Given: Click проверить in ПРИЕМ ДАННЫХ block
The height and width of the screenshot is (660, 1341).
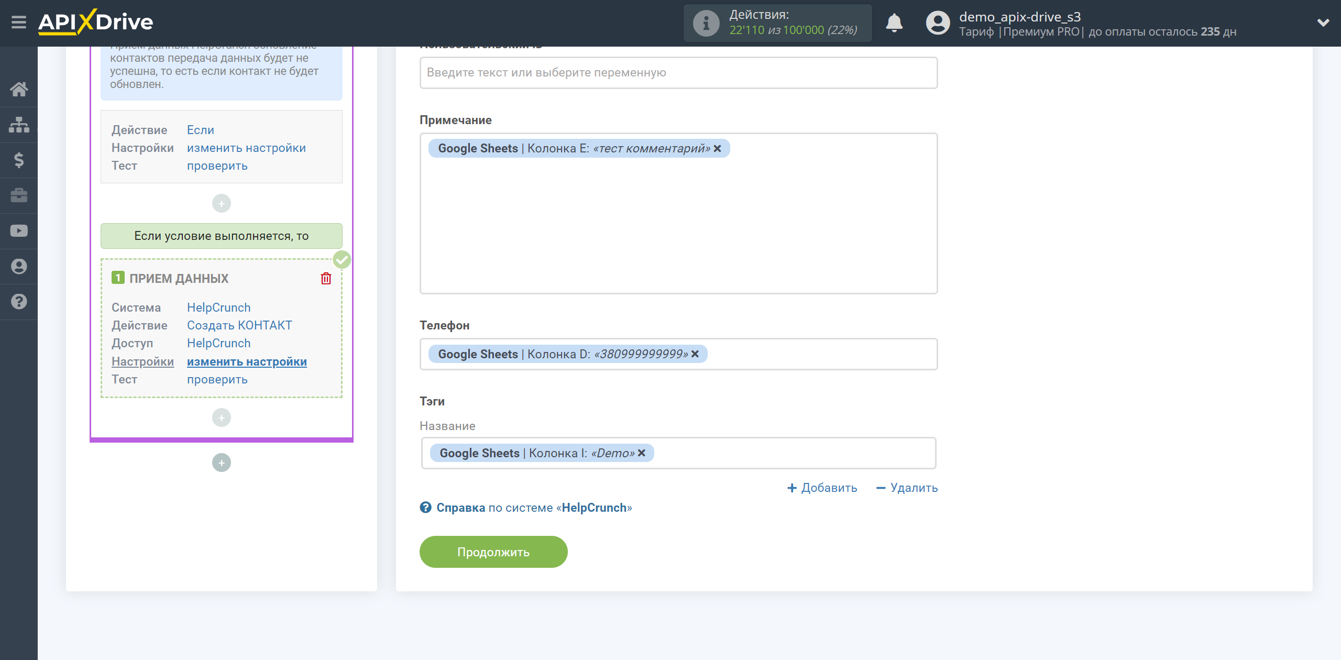Looking at the screenshot, I should [x=217, y=379].
